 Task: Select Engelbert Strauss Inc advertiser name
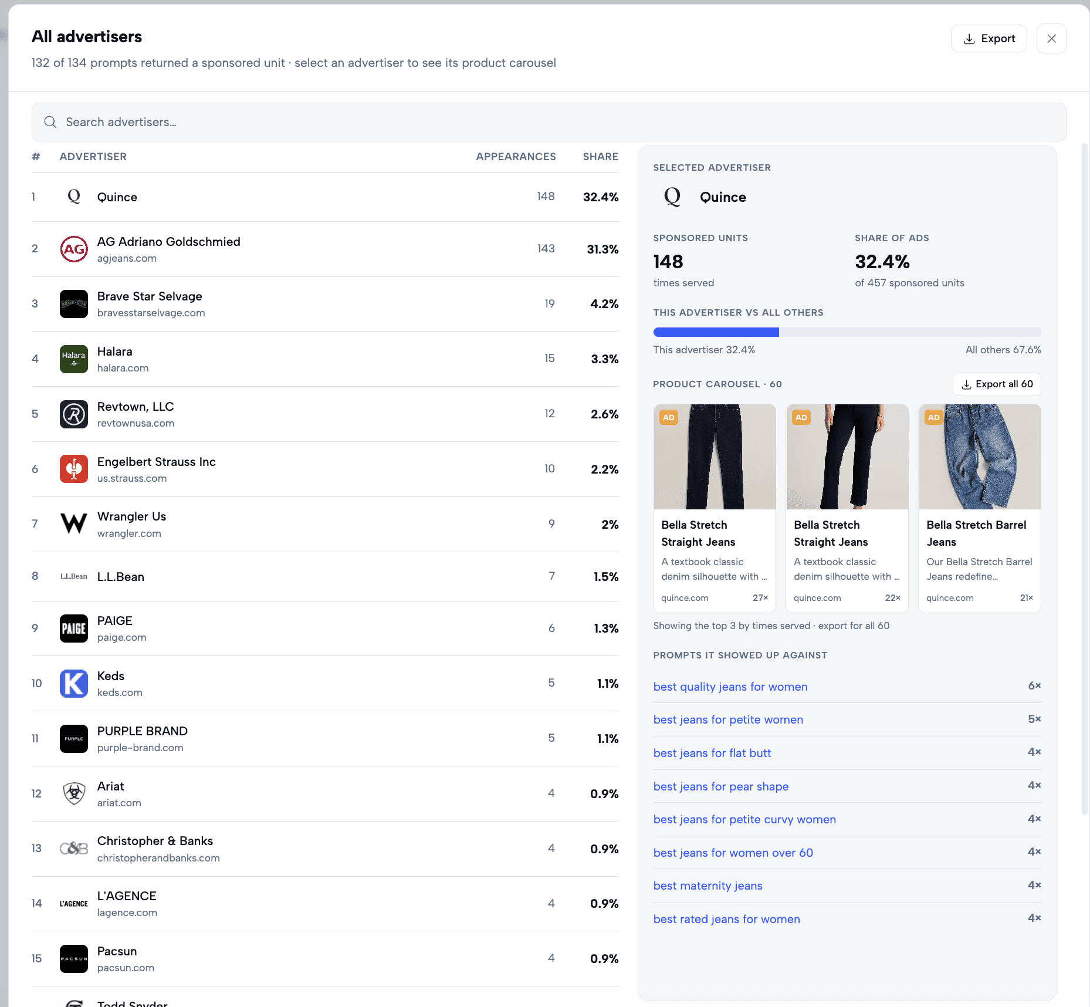coord(157,462)
